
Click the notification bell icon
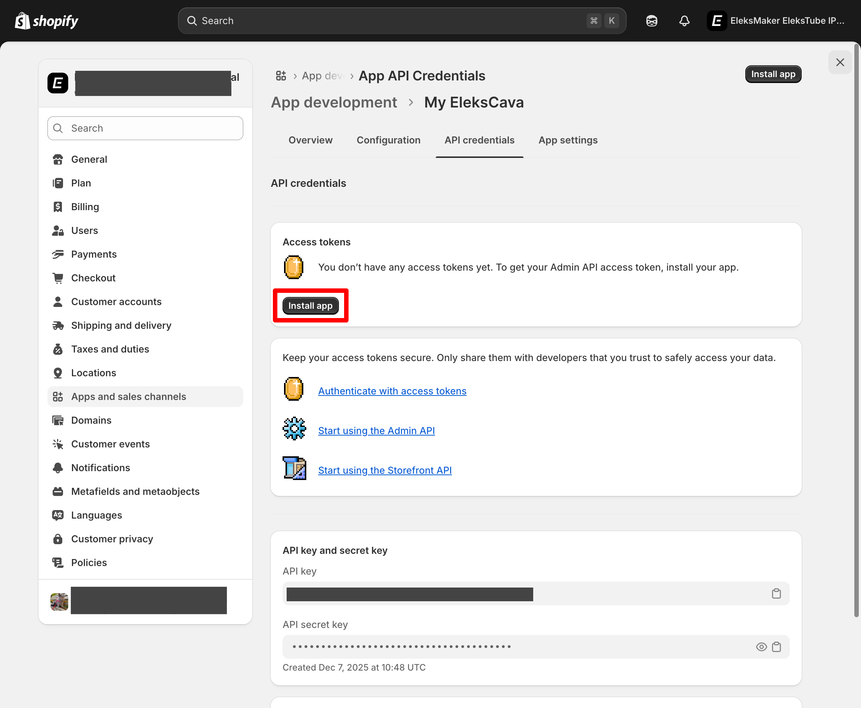click(684, 20)
